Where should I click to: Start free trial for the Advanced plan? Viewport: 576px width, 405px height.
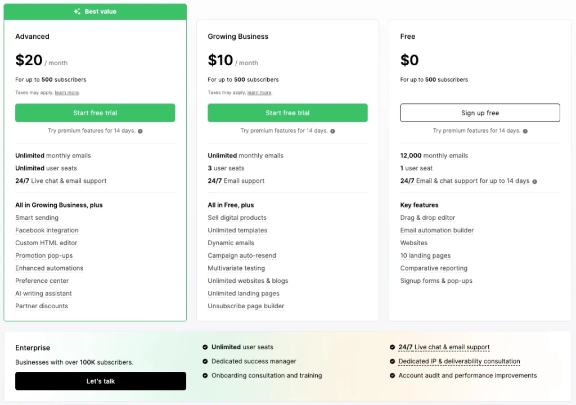pos(95,113)
